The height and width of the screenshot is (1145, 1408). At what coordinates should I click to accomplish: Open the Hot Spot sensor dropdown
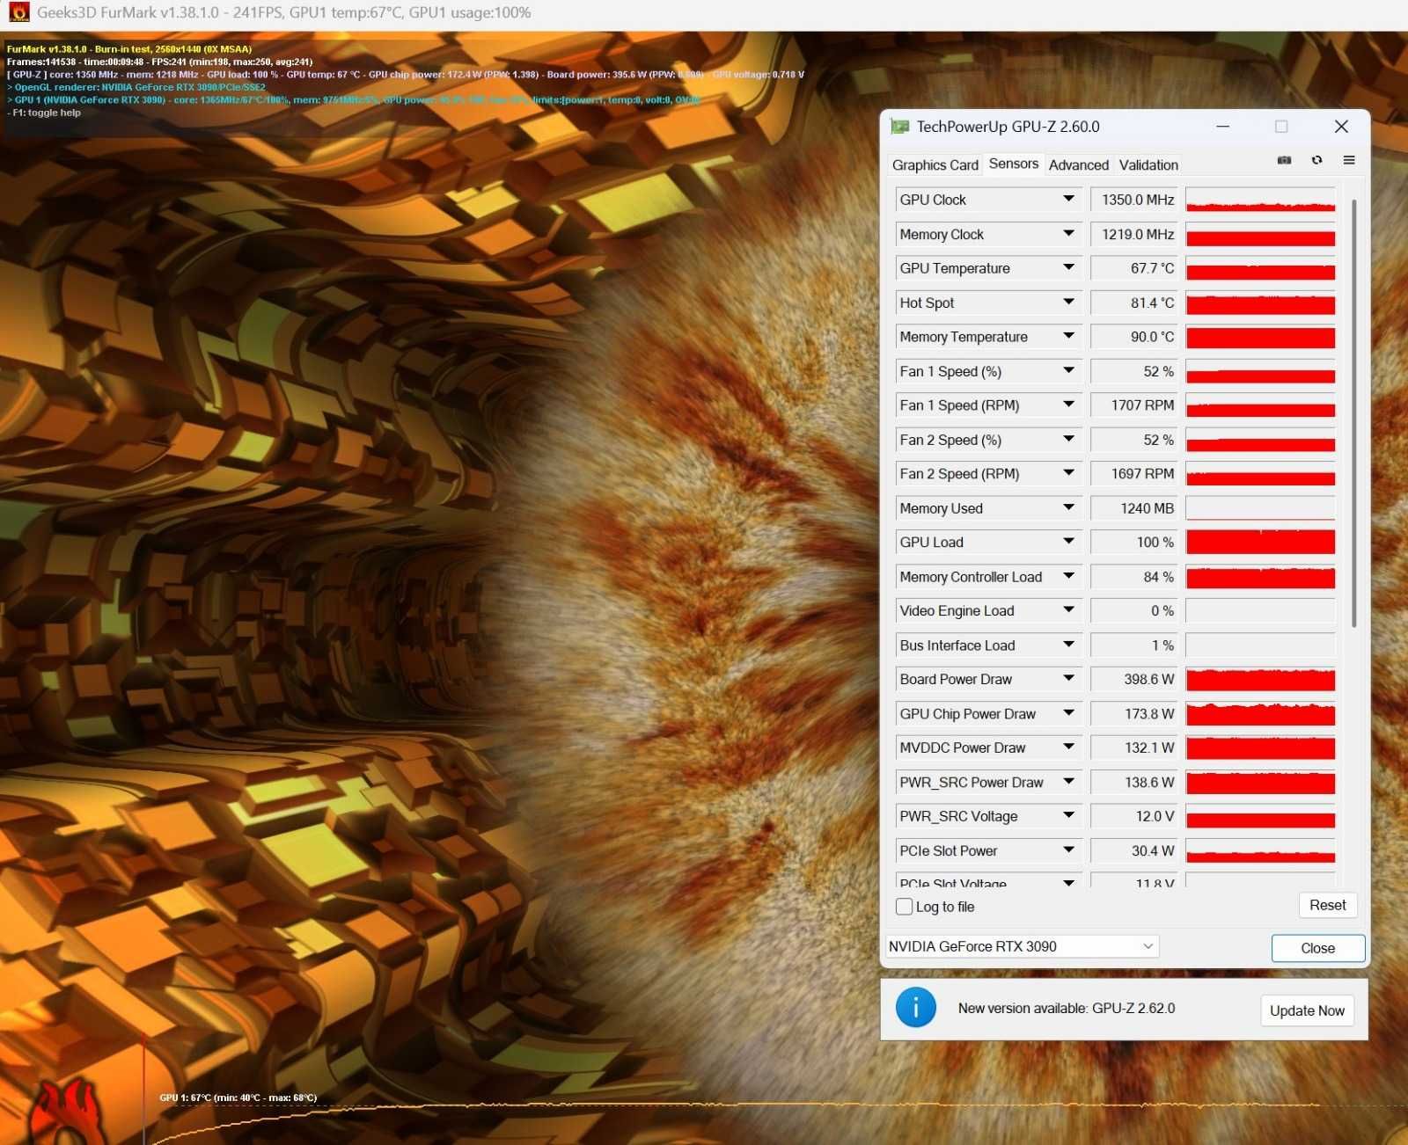tap(1068, 303)
